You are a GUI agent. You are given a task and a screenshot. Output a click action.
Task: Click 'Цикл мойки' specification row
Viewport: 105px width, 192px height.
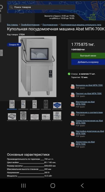pos(32,163)
